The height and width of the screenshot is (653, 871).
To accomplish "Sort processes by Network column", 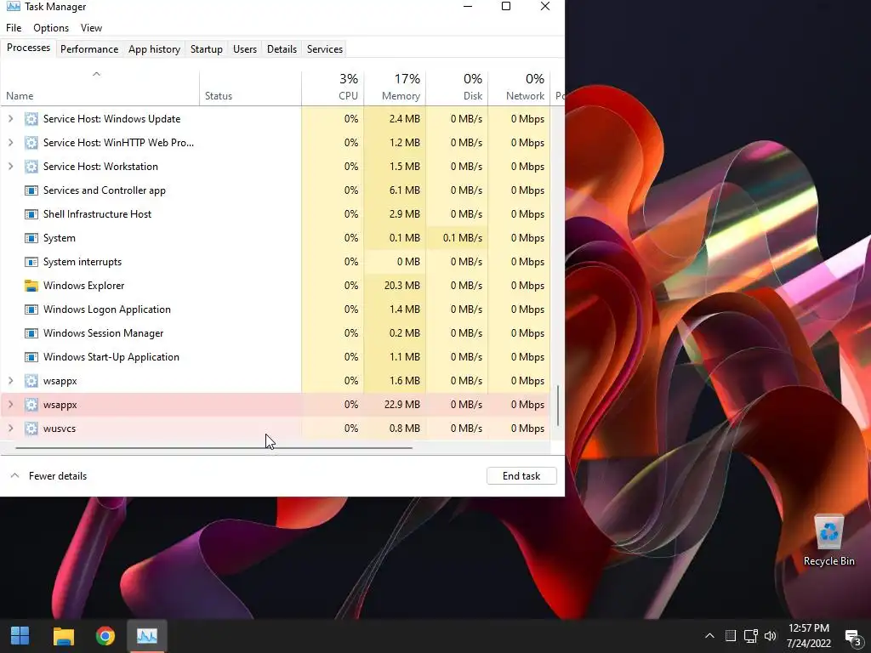I will 520,88.
